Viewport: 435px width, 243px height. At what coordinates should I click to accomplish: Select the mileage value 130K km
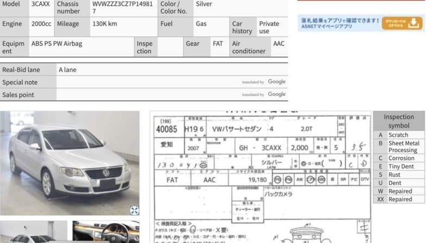(104, 24)
